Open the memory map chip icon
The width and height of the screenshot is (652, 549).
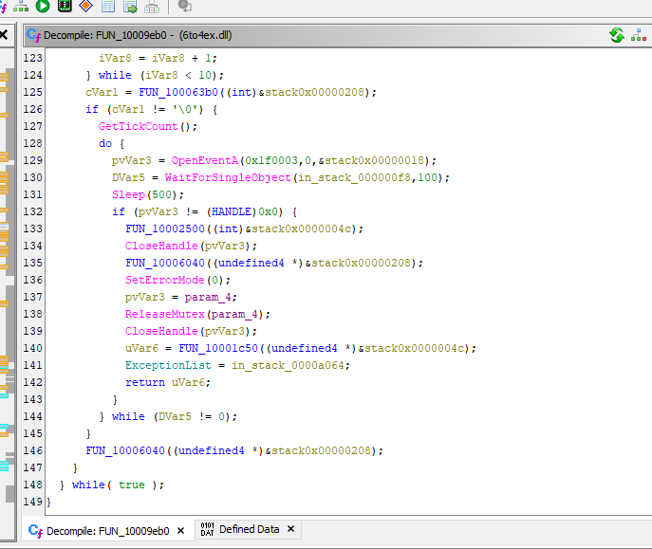tap(65, 7)
